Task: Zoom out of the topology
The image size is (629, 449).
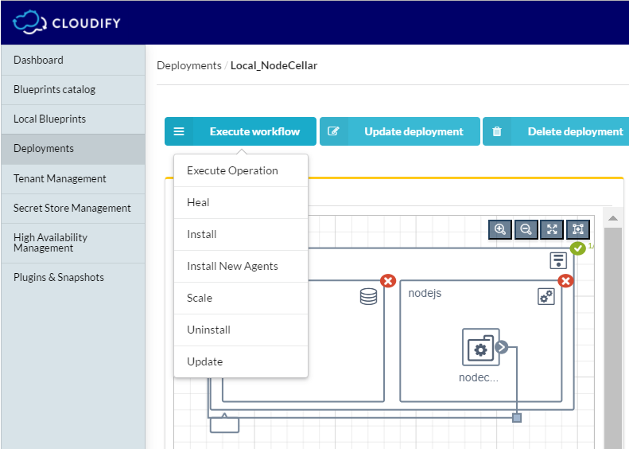Action: click(526, 229)
